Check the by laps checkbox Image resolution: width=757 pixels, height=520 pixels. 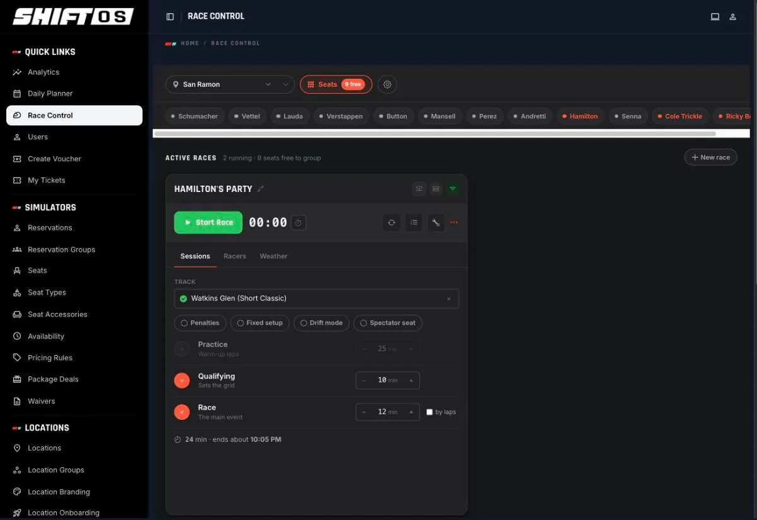coord(430,412)
